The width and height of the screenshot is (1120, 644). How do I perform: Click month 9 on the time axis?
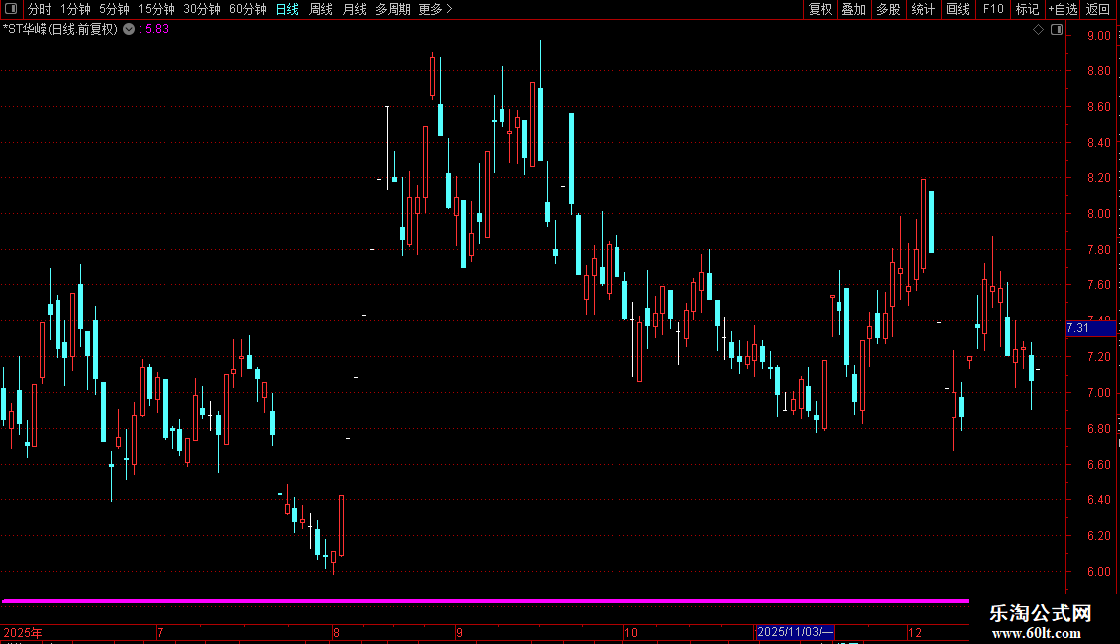coord(459,632)
